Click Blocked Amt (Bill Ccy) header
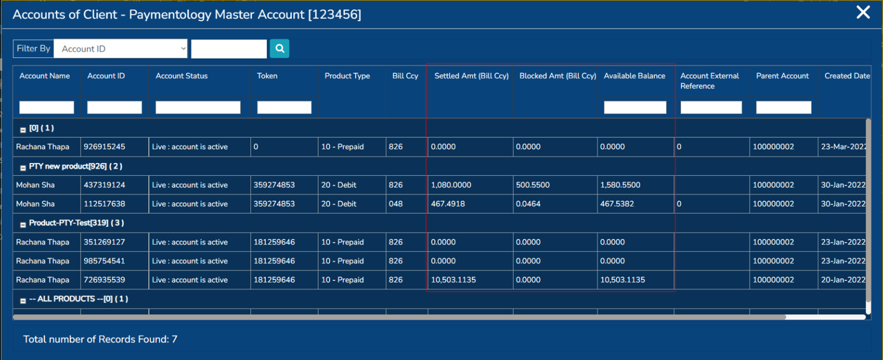Viewport: 883px width, 360px height. pyautogui.click(x=558, y=76)
